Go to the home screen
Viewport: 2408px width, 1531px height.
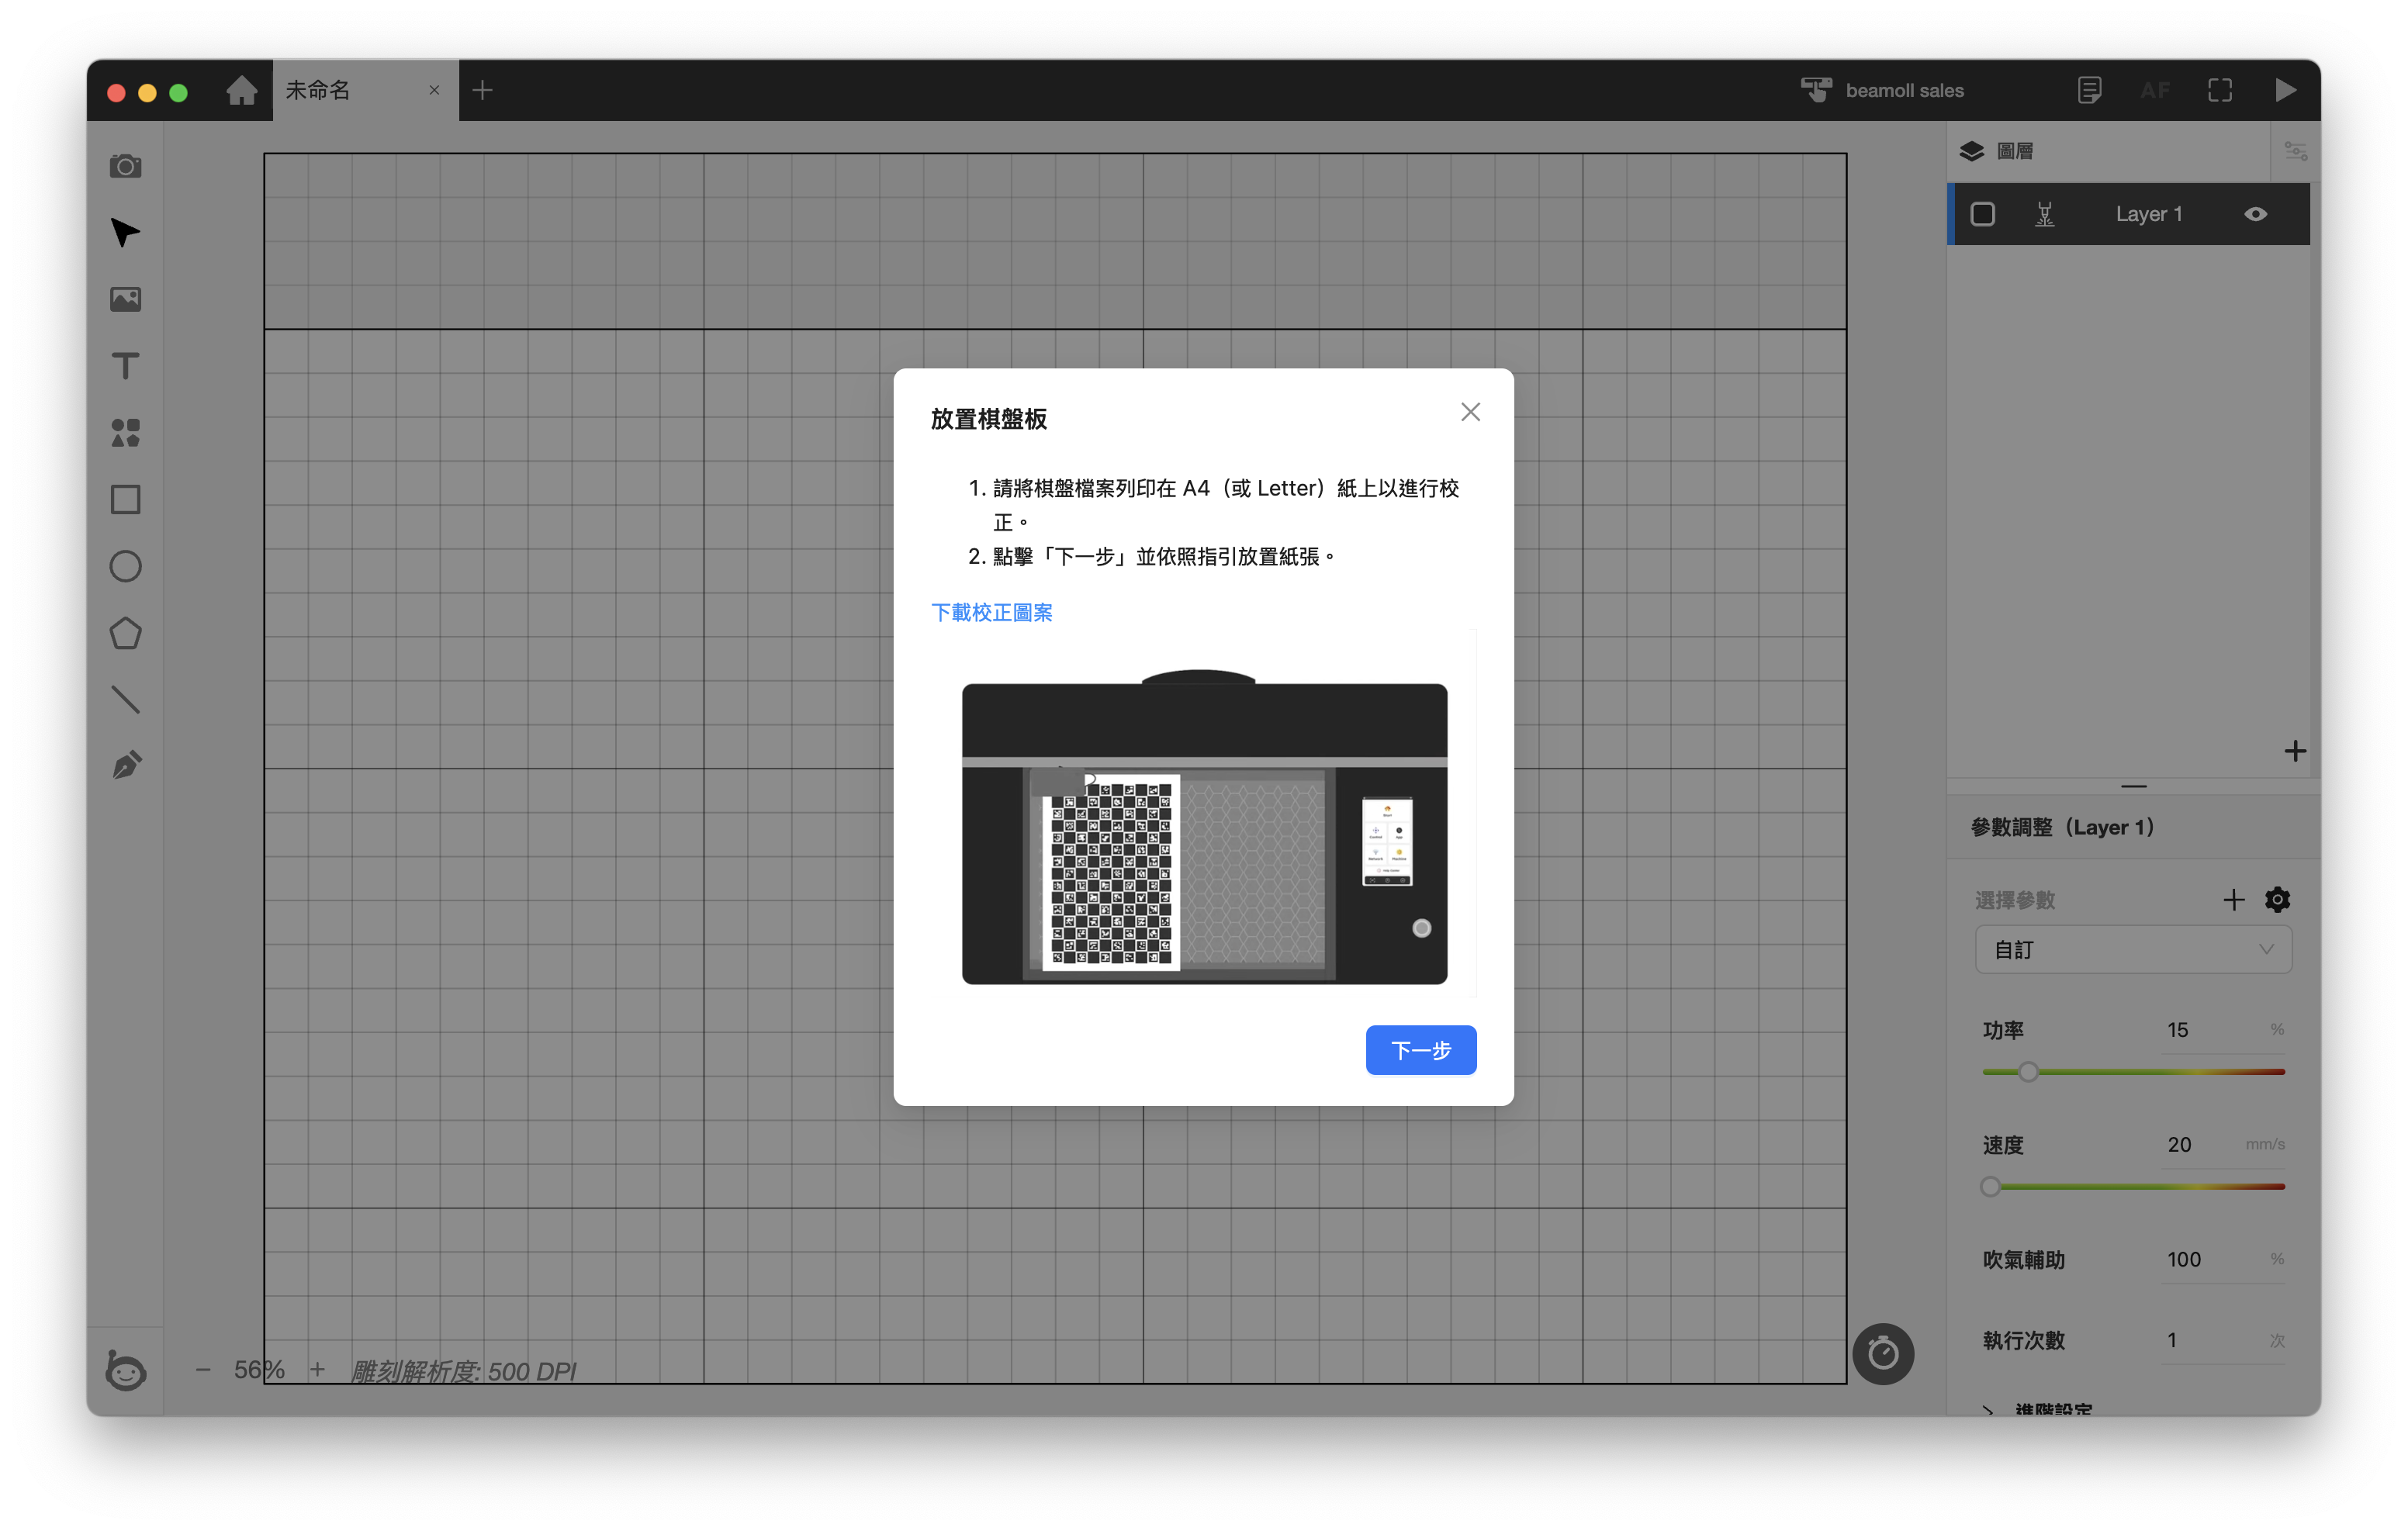(241, 90)
